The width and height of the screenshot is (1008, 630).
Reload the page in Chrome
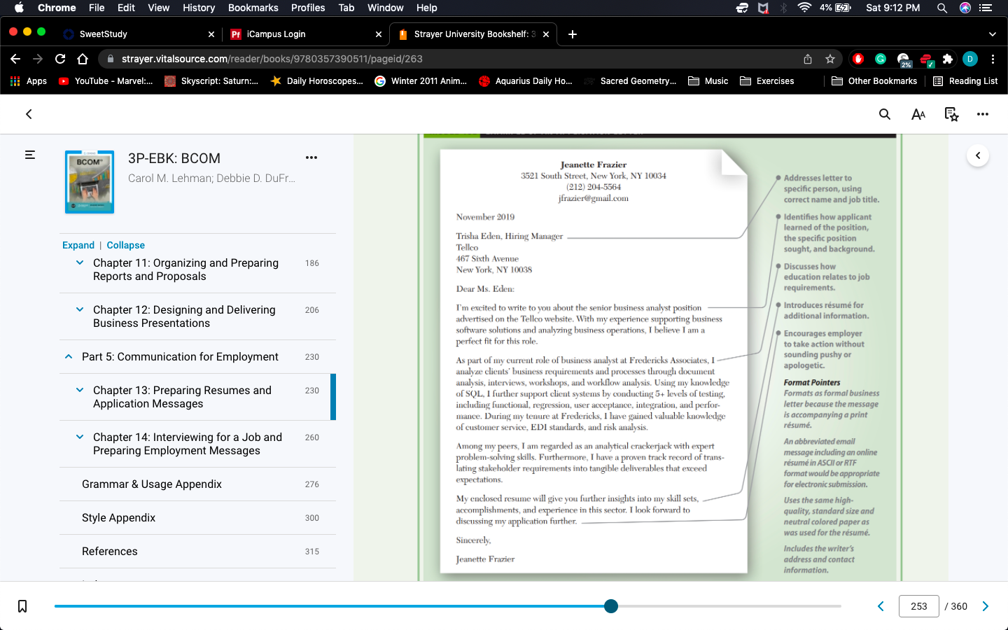pyautogui.click(x=60, y=59)
